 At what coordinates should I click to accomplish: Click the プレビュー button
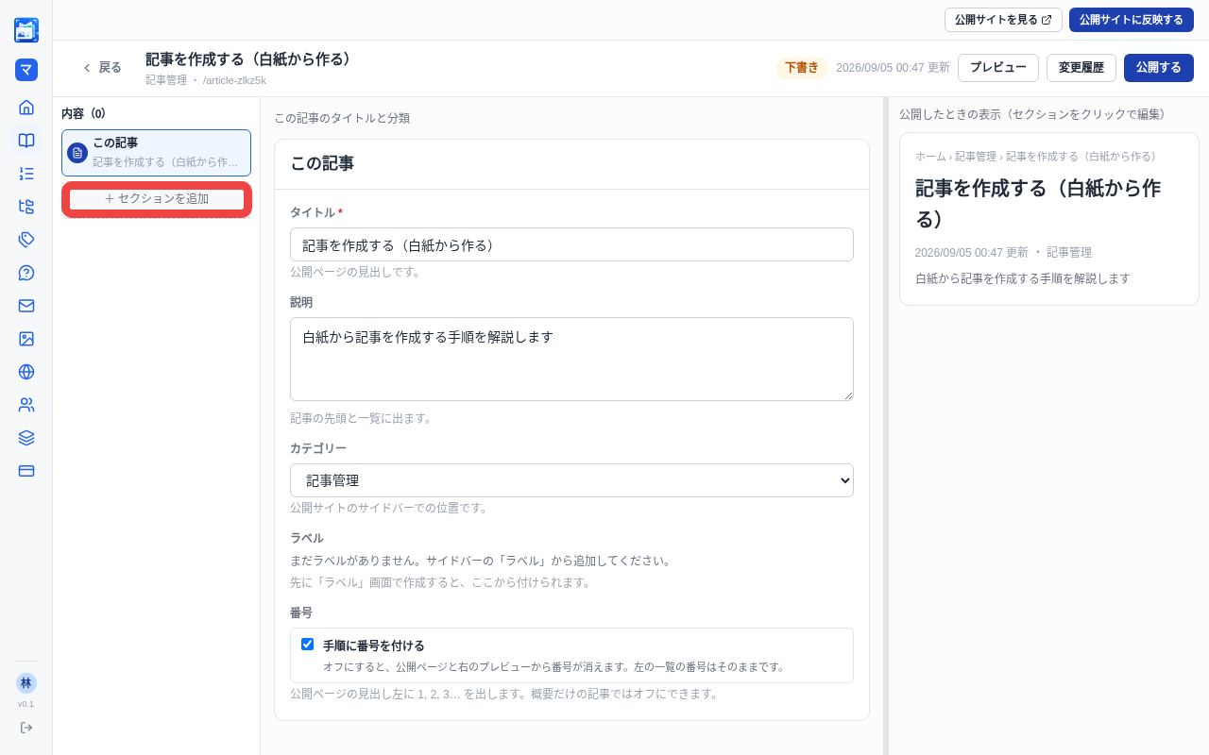998,68
